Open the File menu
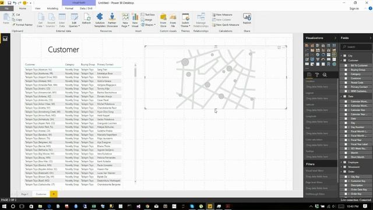 (x=6, y=8)
